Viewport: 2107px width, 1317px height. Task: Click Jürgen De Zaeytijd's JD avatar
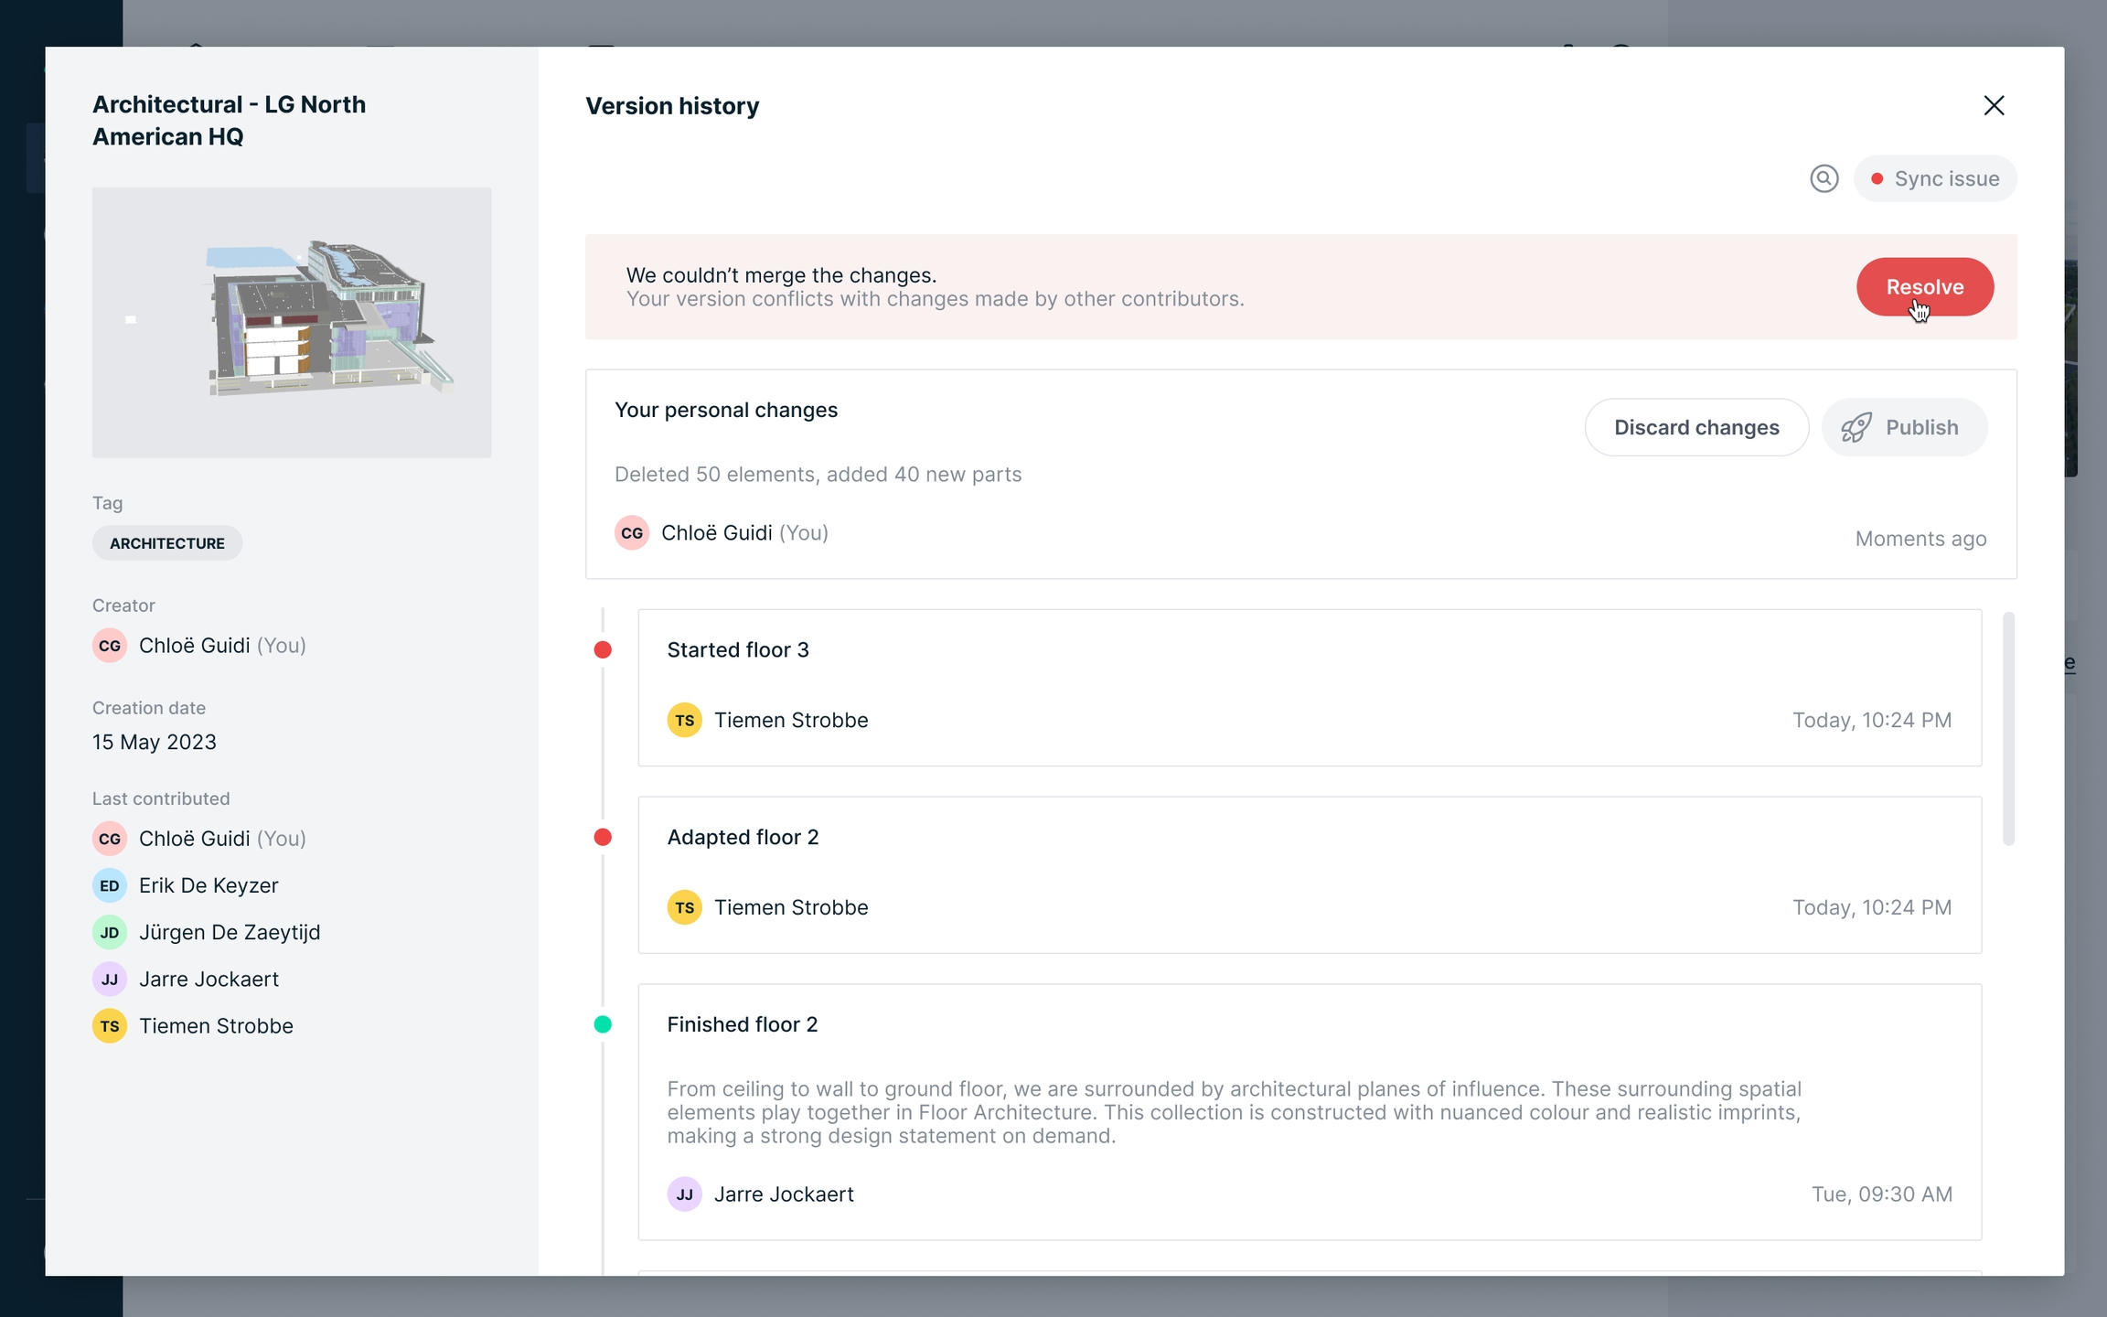click(110, 932)
